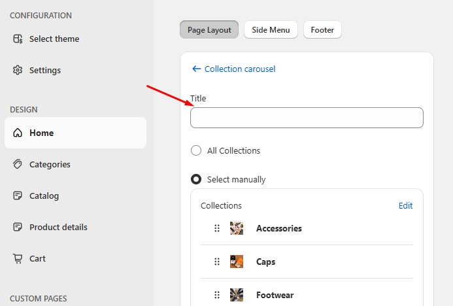Click the back arrow beside Collection carousel
Screen dimensions: 453x306
pos(197,69)
